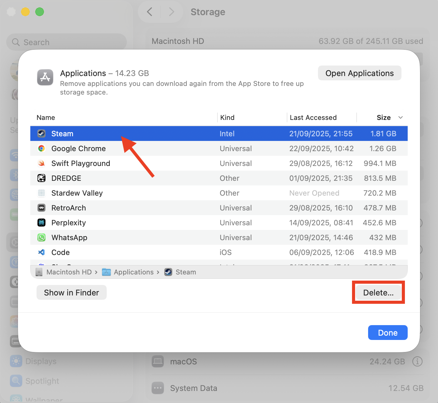
Task: Open Displays settings in the sidebar
Action: point(41,361)
